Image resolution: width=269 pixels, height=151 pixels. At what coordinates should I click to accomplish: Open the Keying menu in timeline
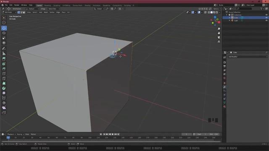[x=20, y=134]
